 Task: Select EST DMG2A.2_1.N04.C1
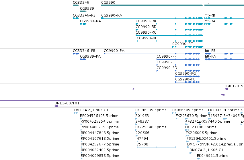point(76,113)
